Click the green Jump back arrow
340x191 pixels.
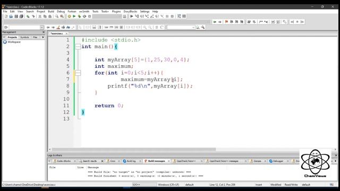(215, 22)
